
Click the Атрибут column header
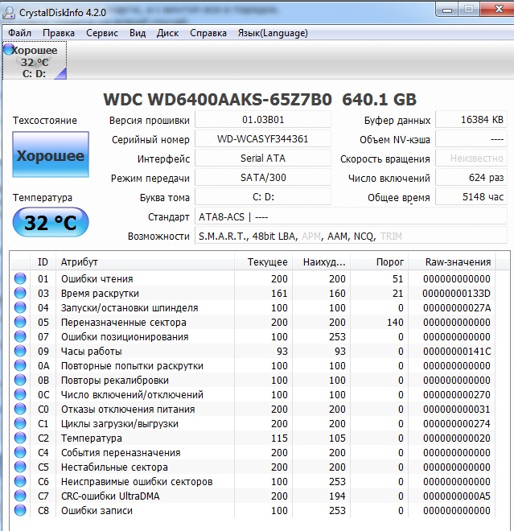[x=80, y=261]
